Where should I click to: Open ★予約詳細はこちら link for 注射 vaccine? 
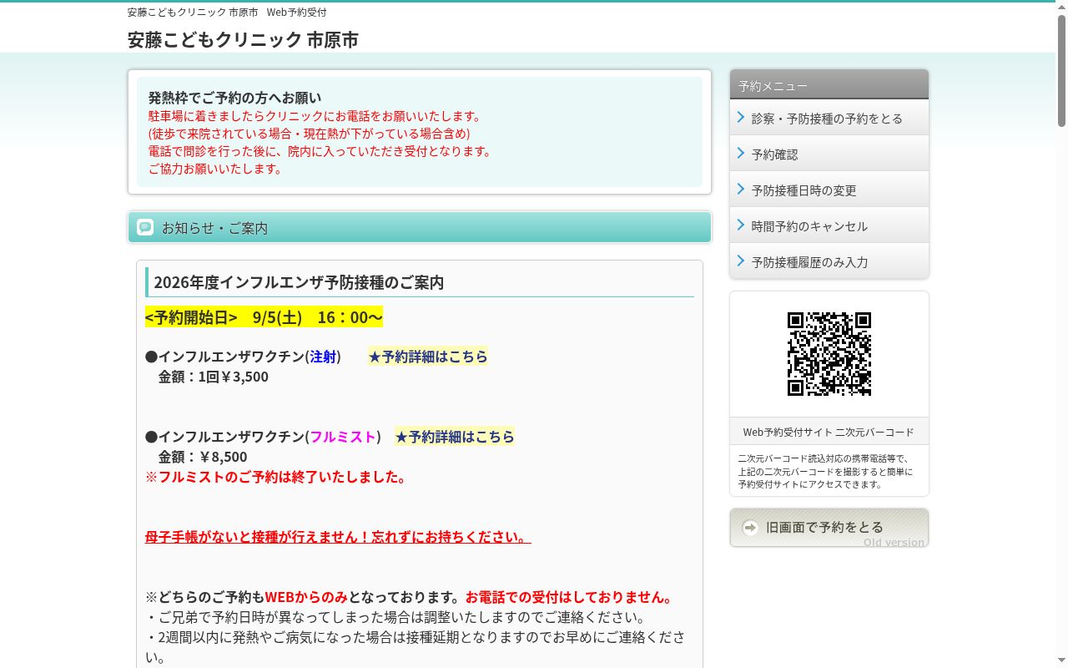428,357
